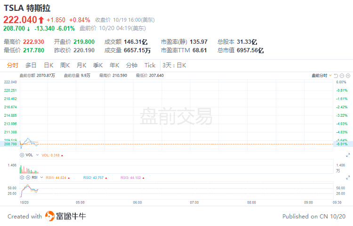
Task: Click the -6.01% change value in the header
Action: tap(66, 28)
